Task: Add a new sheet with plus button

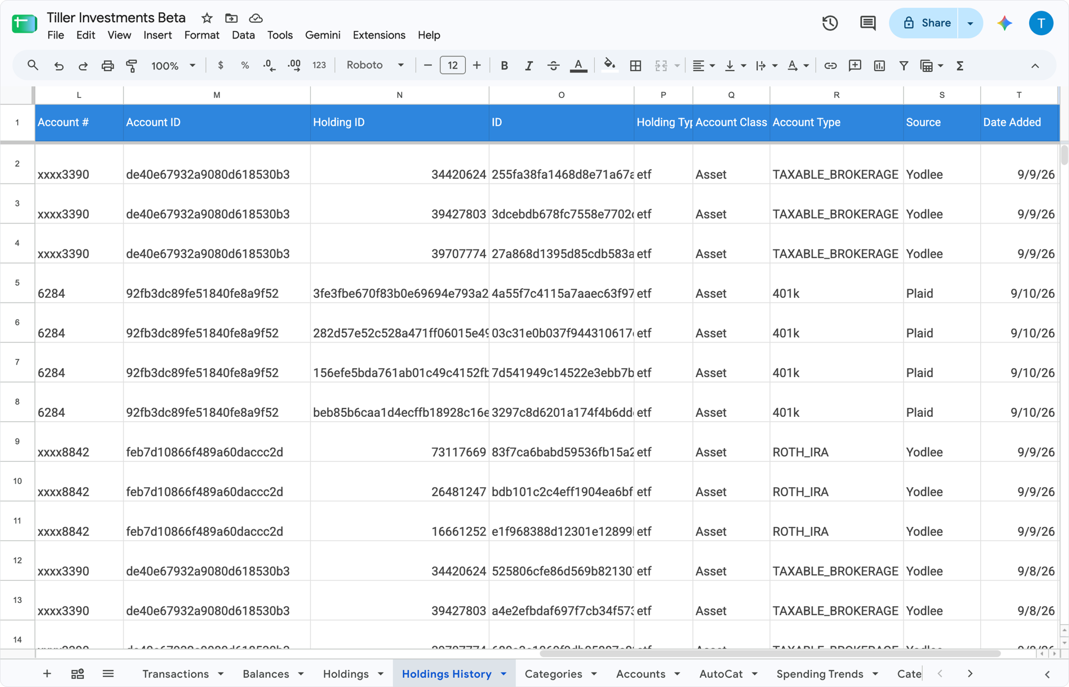Action: click(x=47, y=674)
